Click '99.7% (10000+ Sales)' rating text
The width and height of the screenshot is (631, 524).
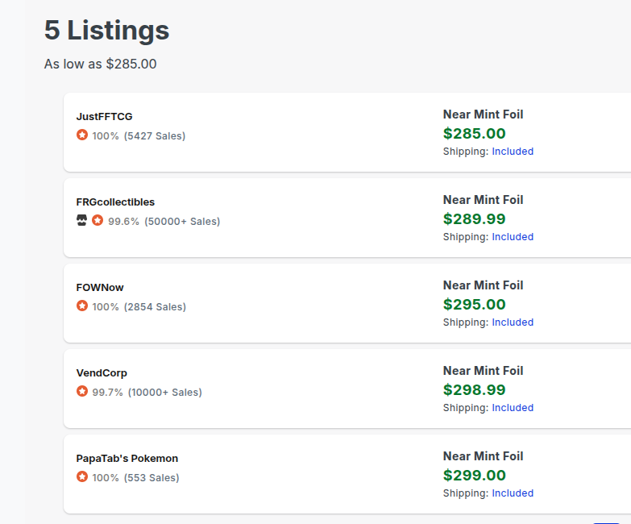(x=147, y=392)
